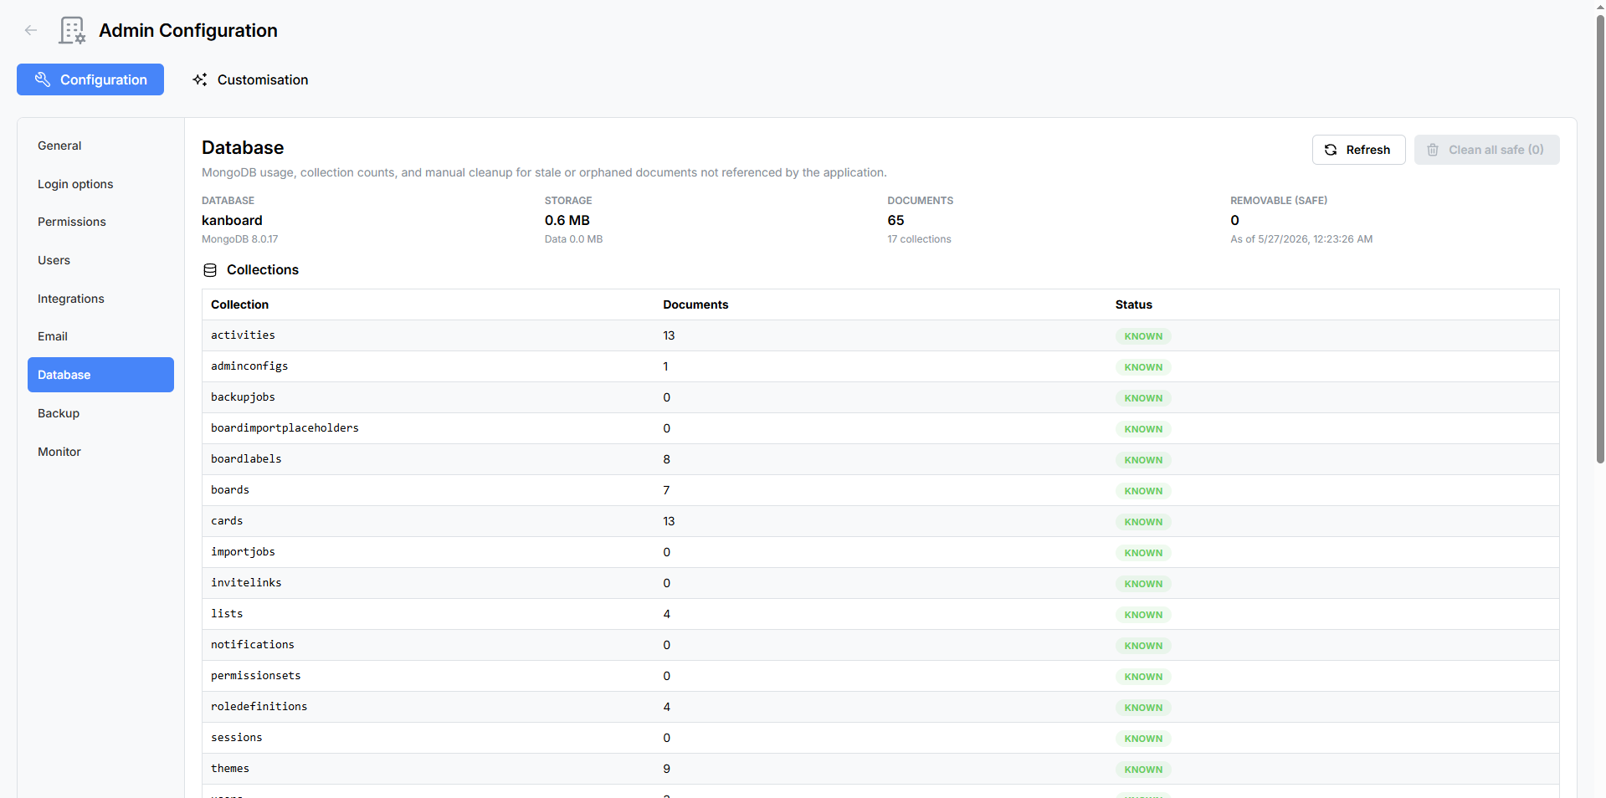Screen dimensions: 1606x798
Task: Select the invitelinks collection name
Action: point(246,583)
